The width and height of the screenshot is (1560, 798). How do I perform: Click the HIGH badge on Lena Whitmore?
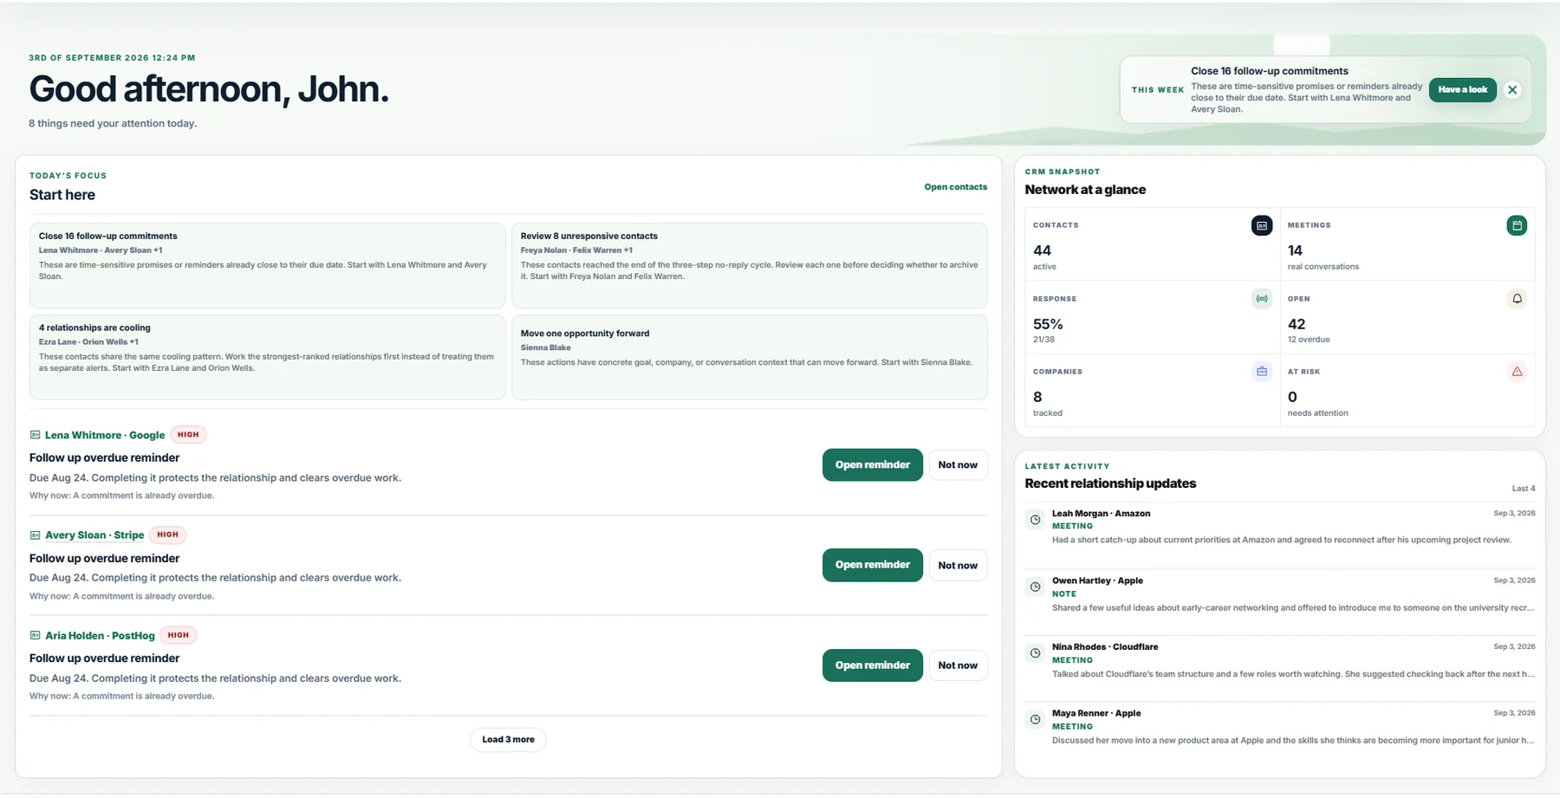tap(188, 435)
